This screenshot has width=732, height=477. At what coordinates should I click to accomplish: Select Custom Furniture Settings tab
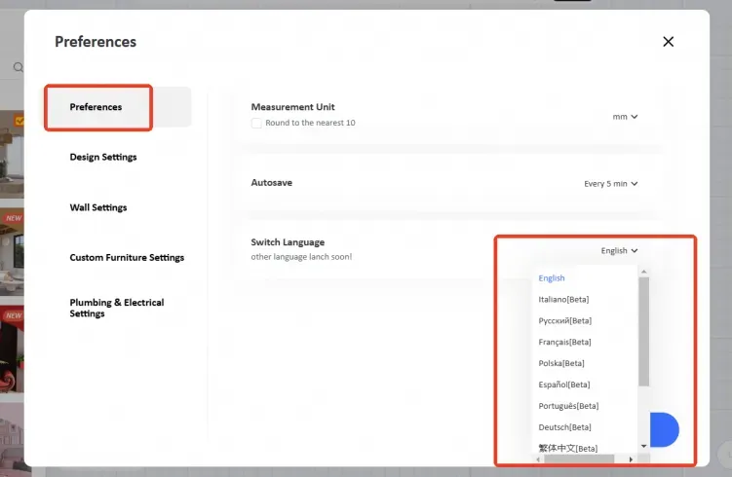pyautogui.click(x=127, y=258)
